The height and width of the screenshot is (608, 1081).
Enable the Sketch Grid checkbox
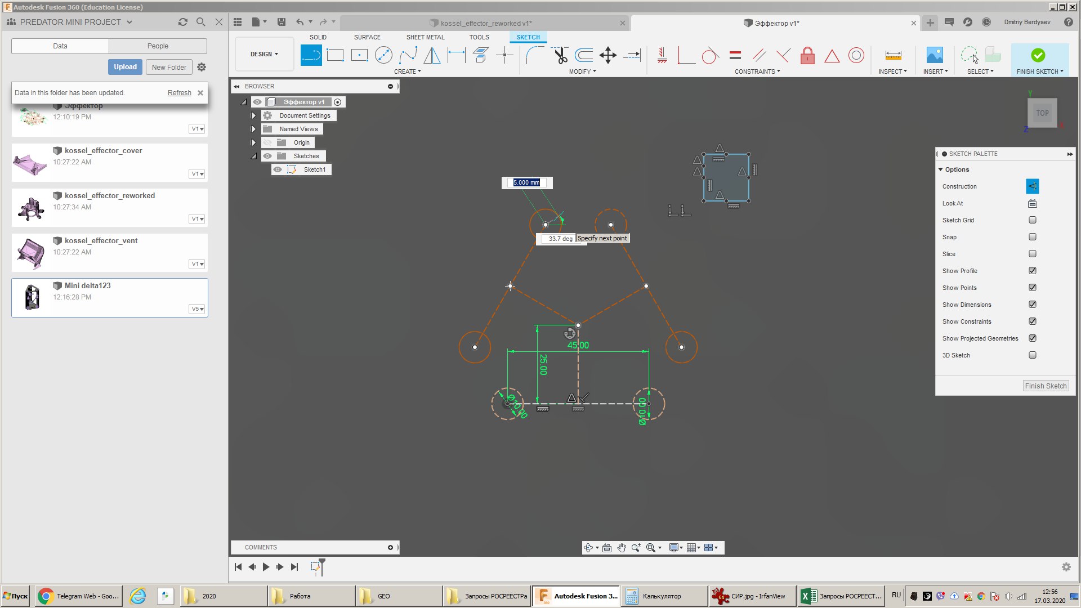click(1032, 220)
